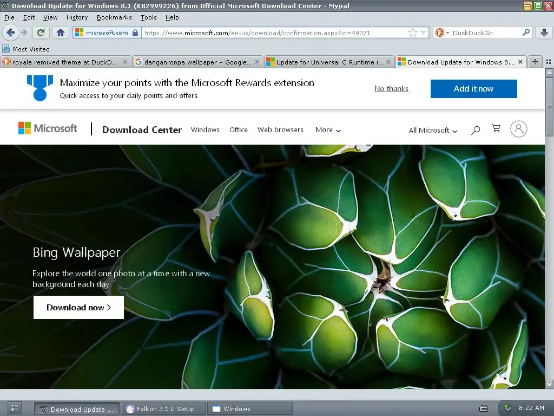Choose search engine via DuckDuckGo icon dropdown
The width and height of the screenshot is (554, 416).
[442, 33]
